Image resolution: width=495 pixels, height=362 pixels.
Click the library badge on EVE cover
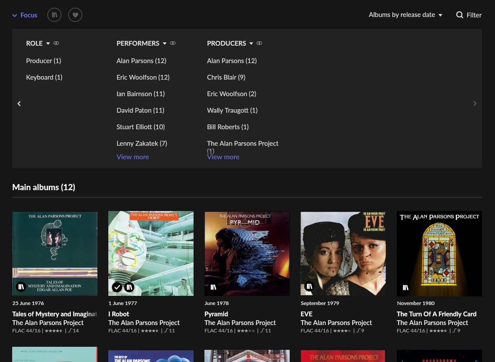point(309,286)
